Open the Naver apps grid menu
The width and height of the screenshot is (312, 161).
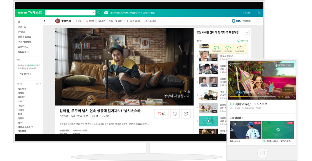coord(259,13)
